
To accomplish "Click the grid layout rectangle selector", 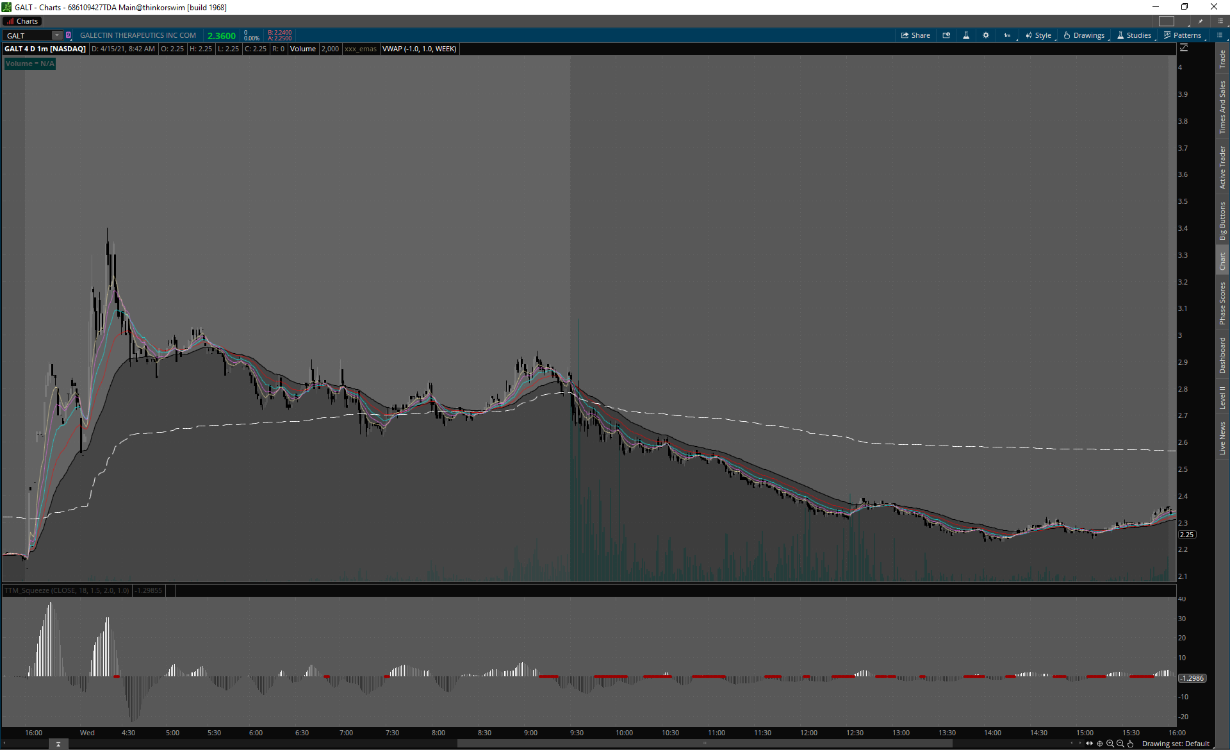I will click(x=1167, y=21).
